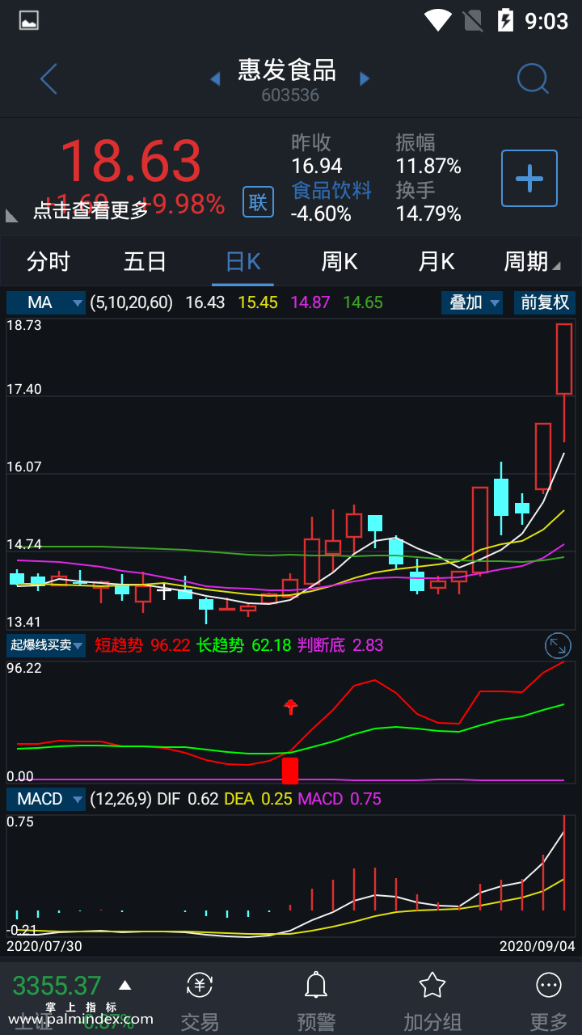The image size is (582, 1035).
Task: Go back with the left chevron
Action: coord(48,79)
